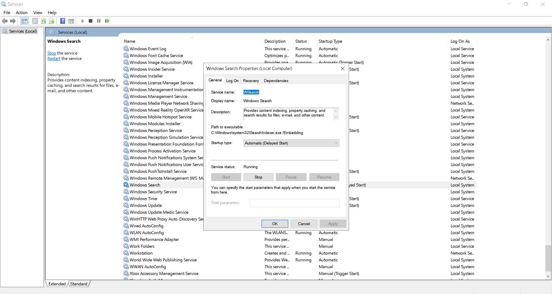Click the services list scrollbar thumb

click(x=548, y=258)
